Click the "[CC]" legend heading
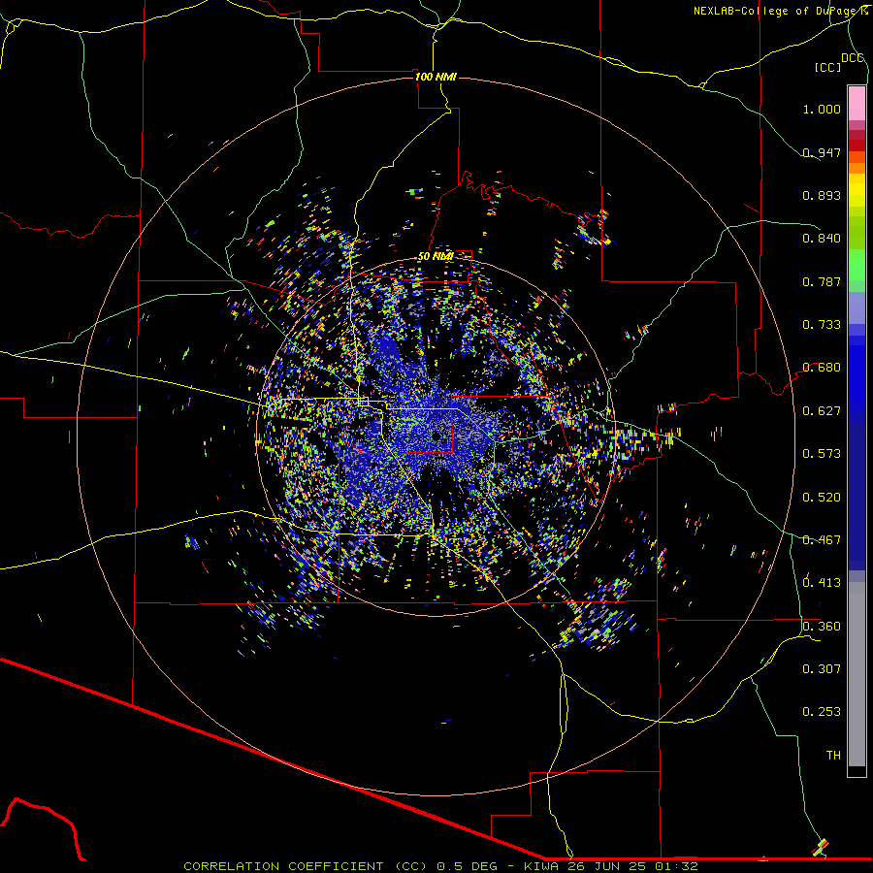 [x=827, y=67]
